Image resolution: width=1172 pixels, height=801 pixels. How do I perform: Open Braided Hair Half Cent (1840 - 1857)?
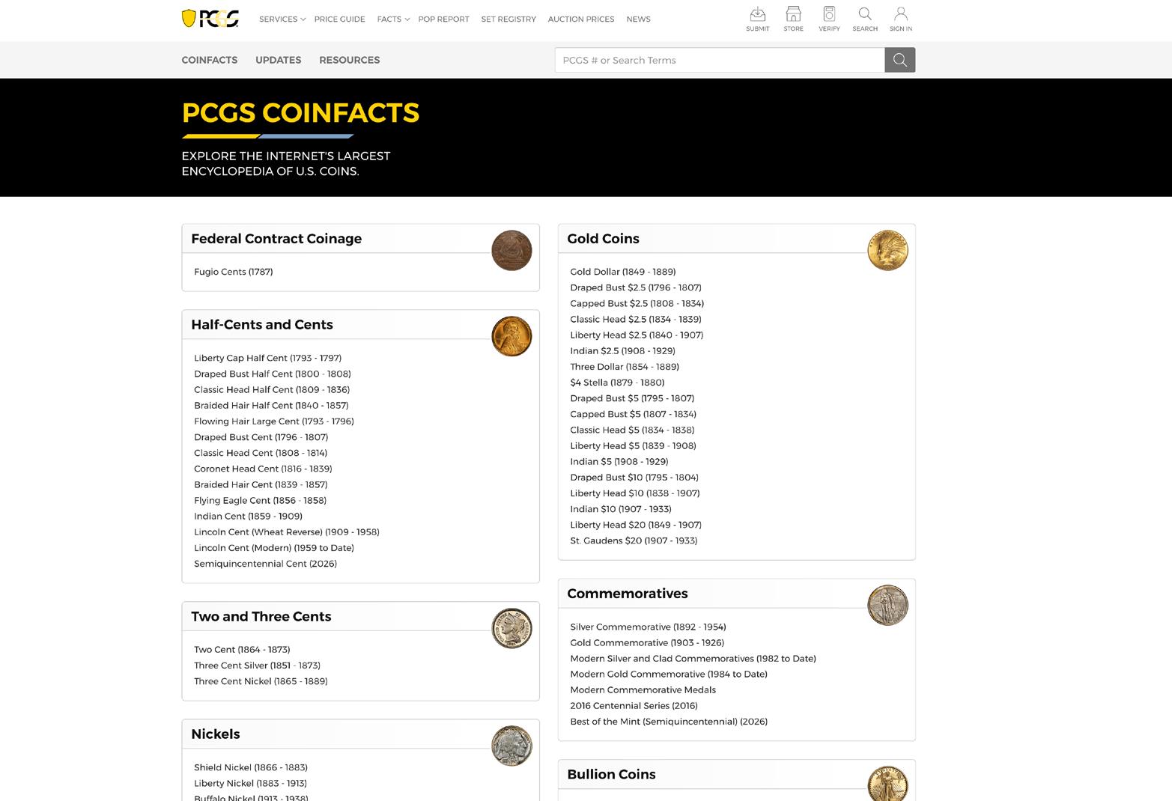[271, 405]
